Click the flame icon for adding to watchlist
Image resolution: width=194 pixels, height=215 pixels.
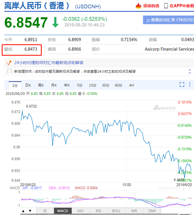[x=138, y=6]
